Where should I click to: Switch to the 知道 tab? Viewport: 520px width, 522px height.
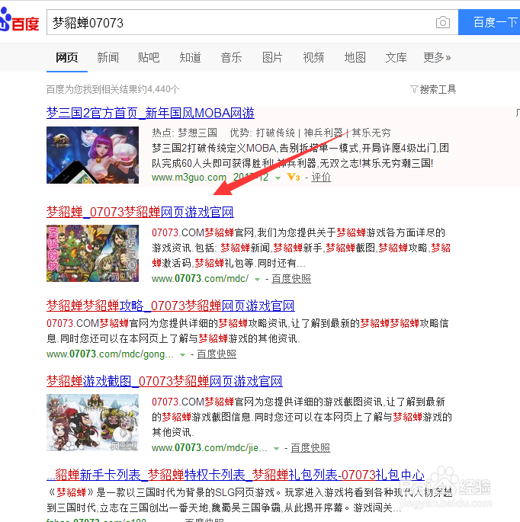pyautogui.click(x=190, y=58)
